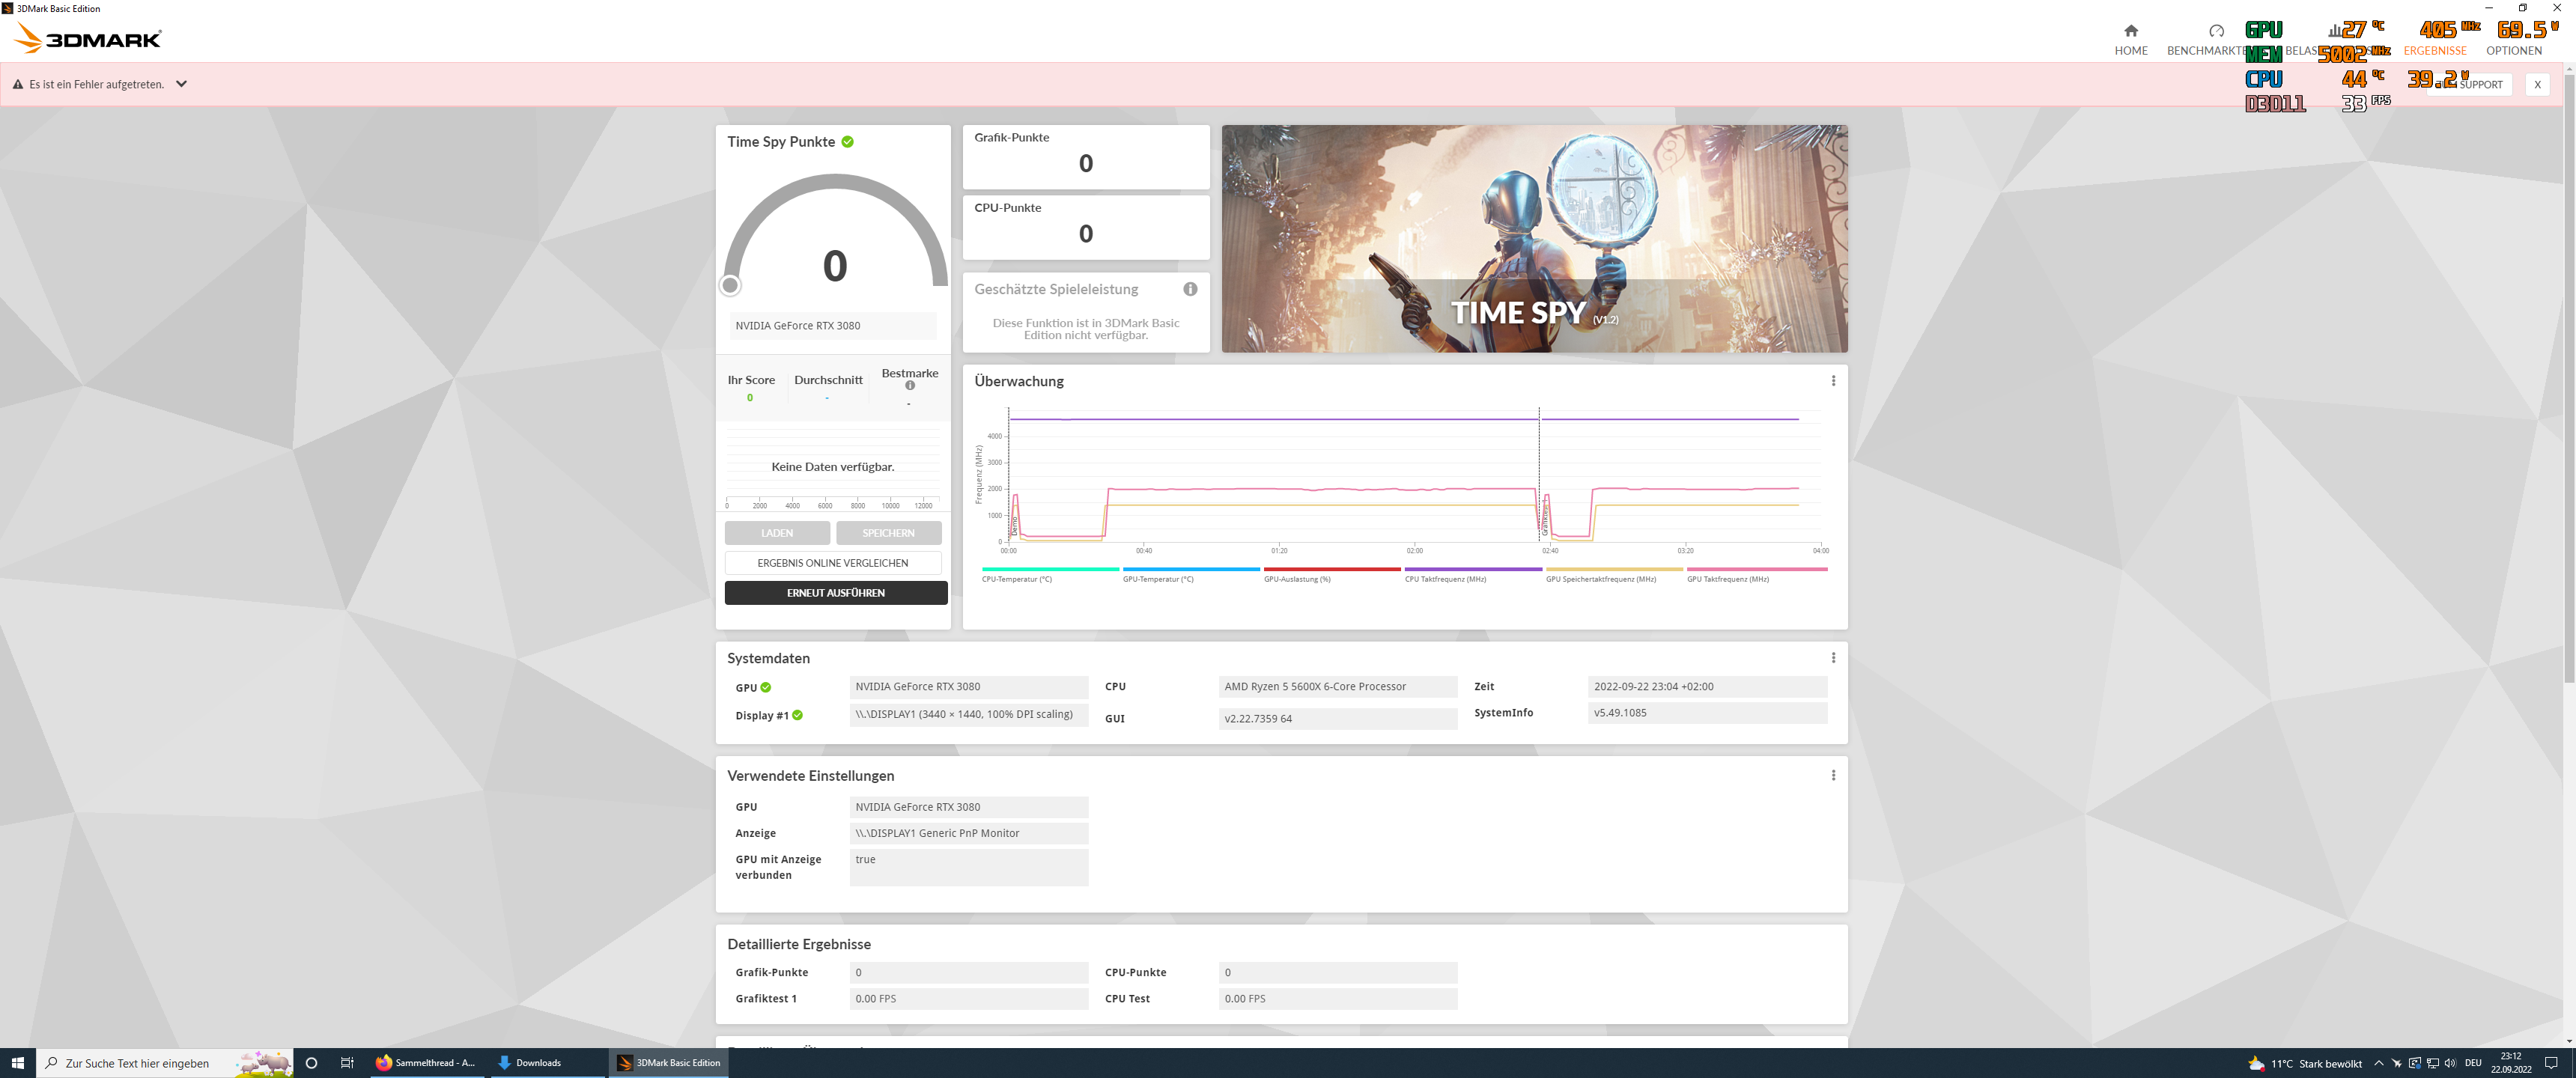Open Task View on the Windows taskbar
The width and height of the screenshot is (2576, 1078).
click(347, 1063)
